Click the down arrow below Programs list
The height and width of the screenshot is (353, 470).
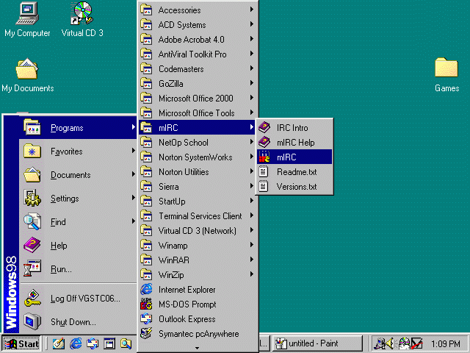(x=198, y=348)
